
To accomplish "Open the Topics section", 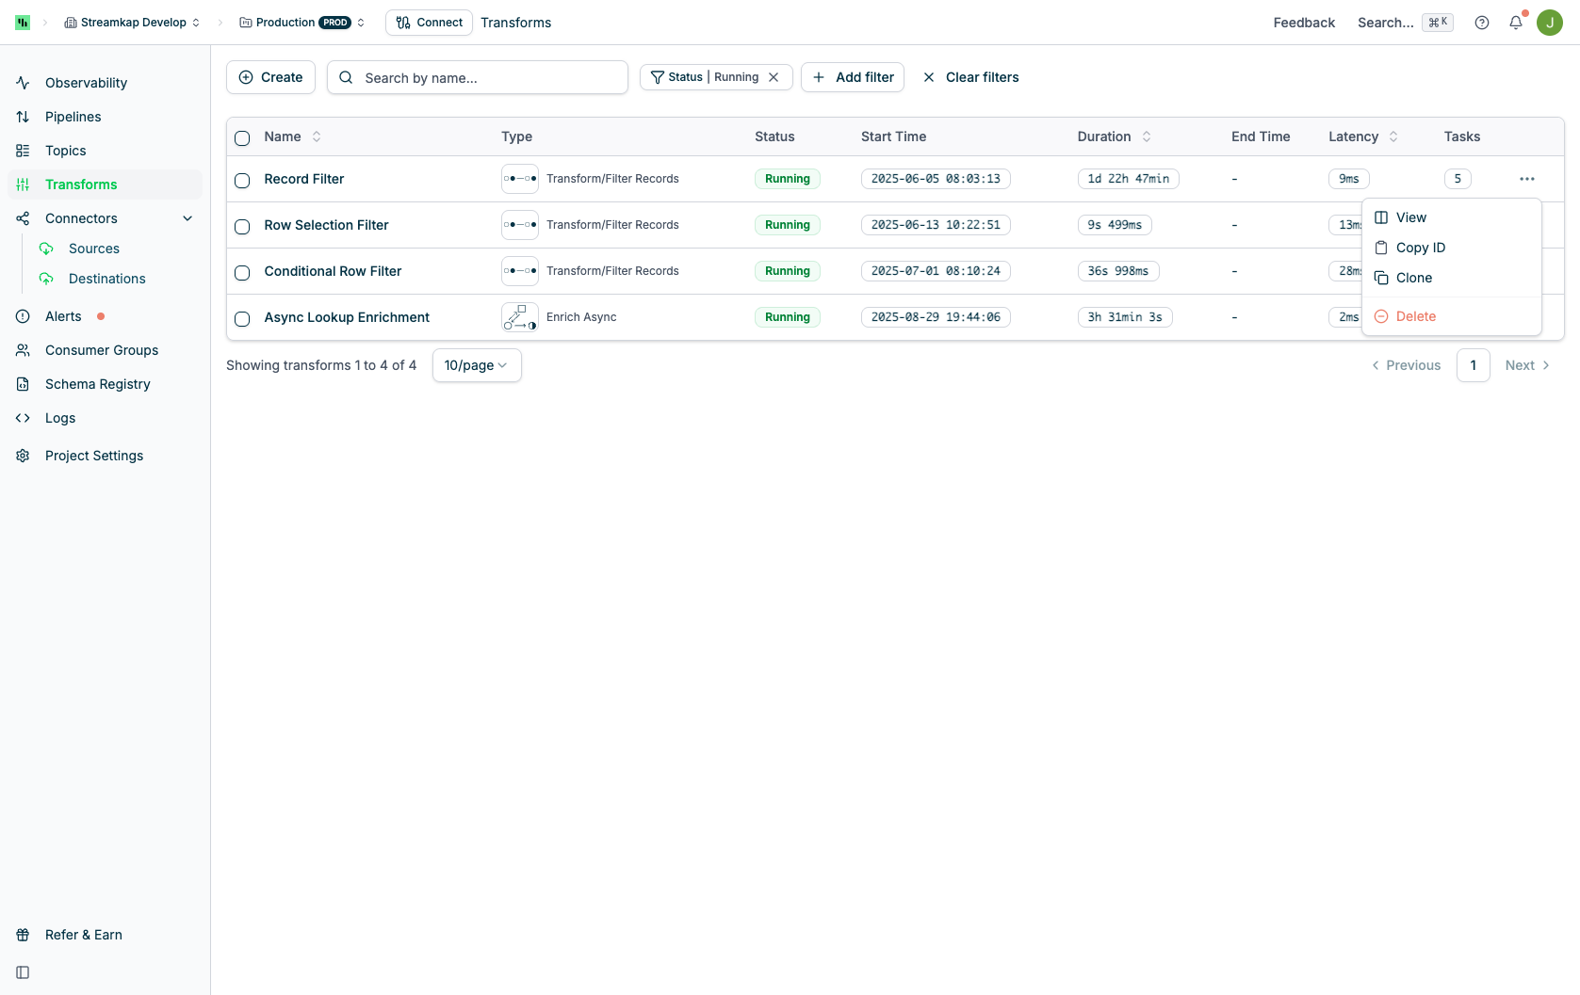I will (64, 151).
